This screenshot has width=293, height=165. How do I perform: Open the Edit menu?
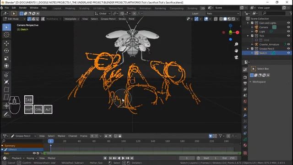[14, 8]
